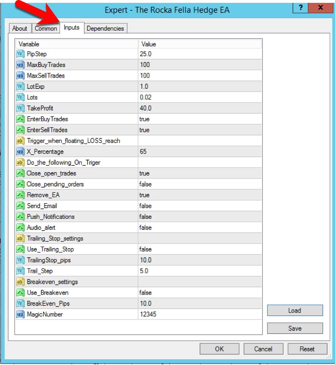Click the Variable column header
This screenshot has width=335, height=365.
[x=77, y=44]
